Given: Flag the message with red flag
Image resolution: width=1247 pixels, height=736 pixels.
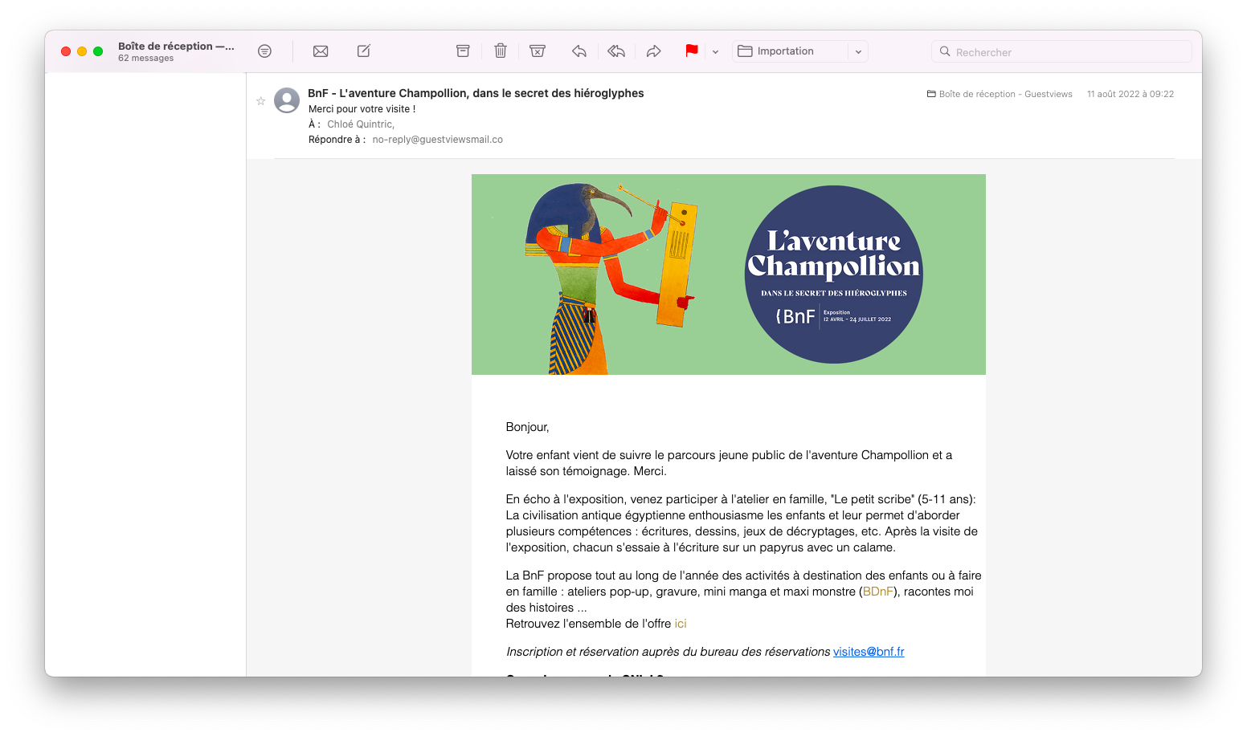Looking at the screenshot, I should (x=692, y=51).
